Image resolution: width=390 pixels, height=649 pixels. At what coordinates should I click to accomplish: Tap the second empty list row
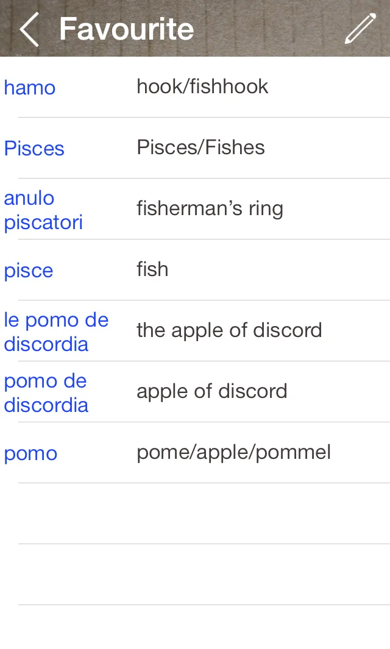[x=195, y=574]
